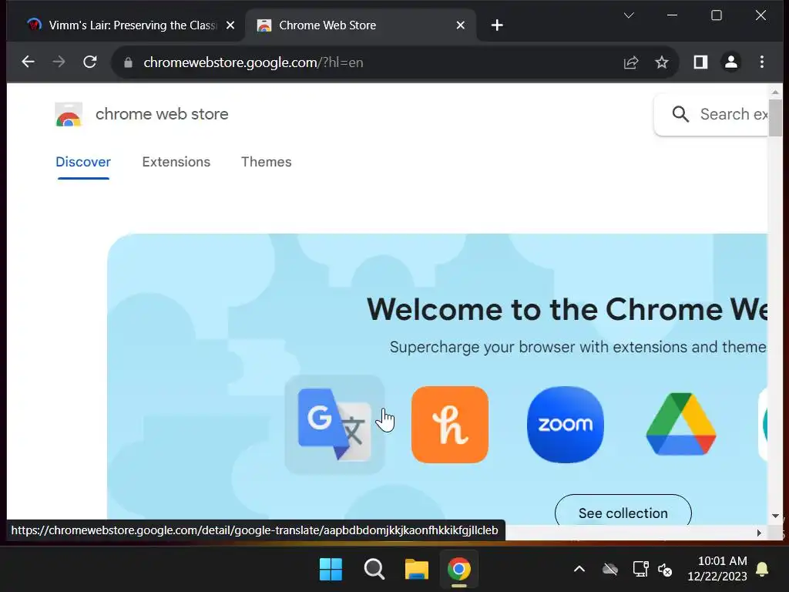789x592 pixels.
Task: Select the Discover tab
Action: [83, 162]
